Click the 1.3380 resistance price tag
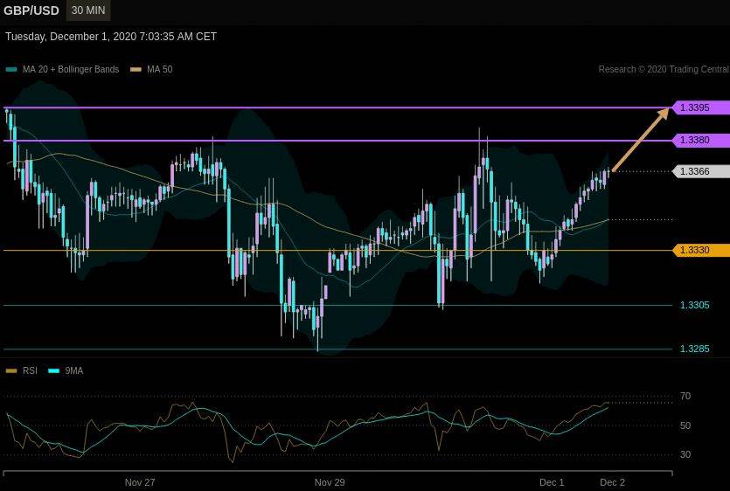The height and width of the screenshot is (491, 730). pos(700,140)
